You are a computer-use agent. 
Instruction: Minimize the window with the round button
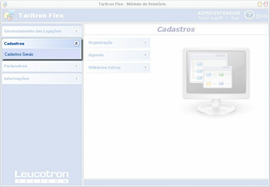pos(260,4)
